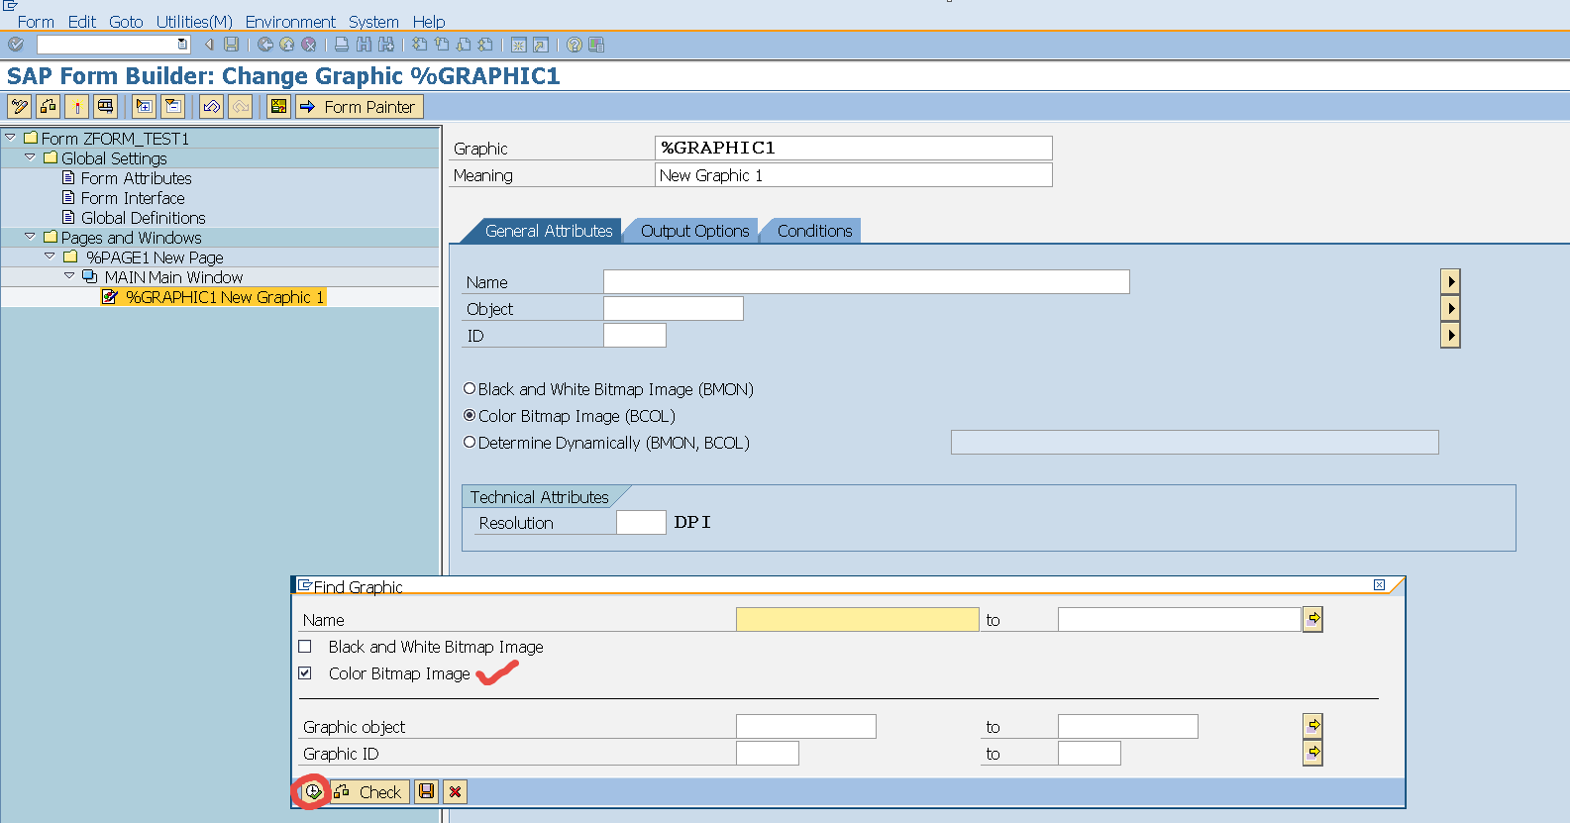
Task: Select Determine Dynamically (BMON, BCOL) radio
Action: [470, 443]
